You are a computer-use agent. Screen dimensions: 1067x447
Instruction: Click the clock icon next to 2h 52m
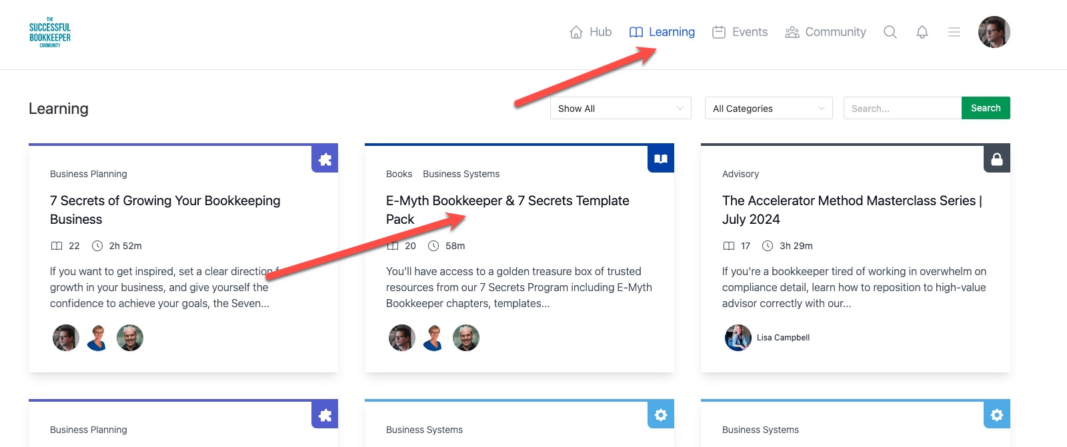[x=97, y=246]
